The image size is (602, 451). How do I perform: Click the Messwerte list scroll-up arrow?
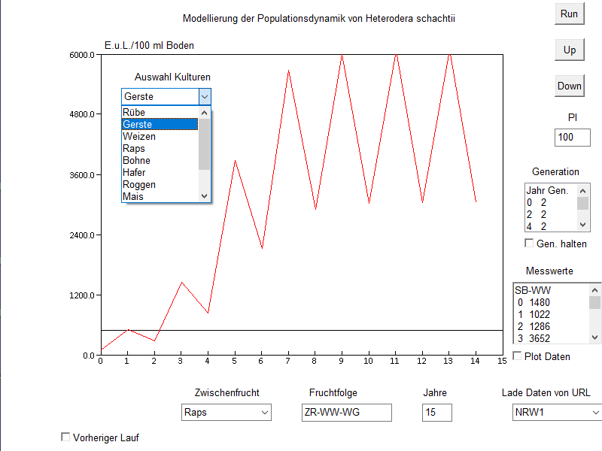(x=594, y=290)
